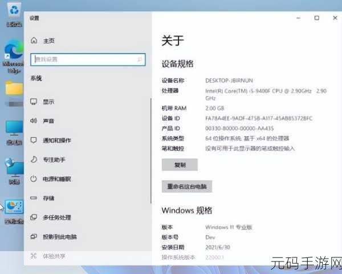This screenshot has height=274, width=342.
Task: Click the edition value Windows 11 专业版
Action: [x=229, y=227]
